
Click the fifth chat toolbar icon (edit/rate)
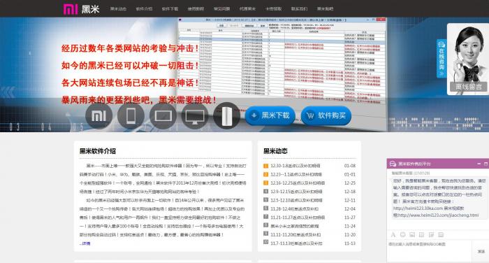pyautogui.click(x=431, y=234)
